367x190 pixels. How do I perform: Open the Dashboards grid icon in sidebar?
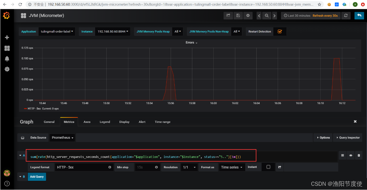pyautogui.click(x=7, y=48)
